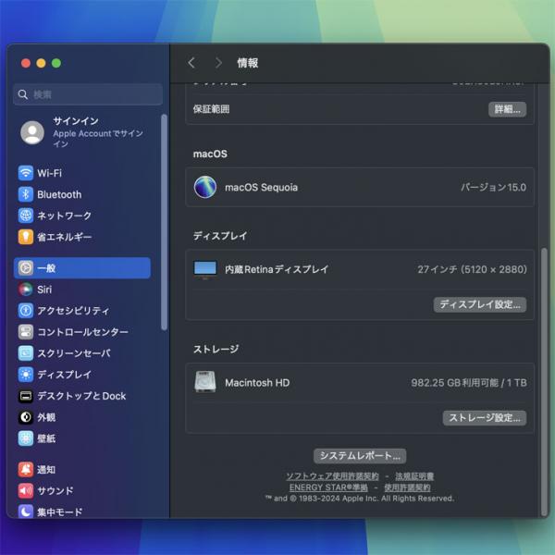Image resolution: width=555 pixels, height=555 pixels.
Task: Click the Wi-Fi icon in sidebar
Action: (26, 173)
